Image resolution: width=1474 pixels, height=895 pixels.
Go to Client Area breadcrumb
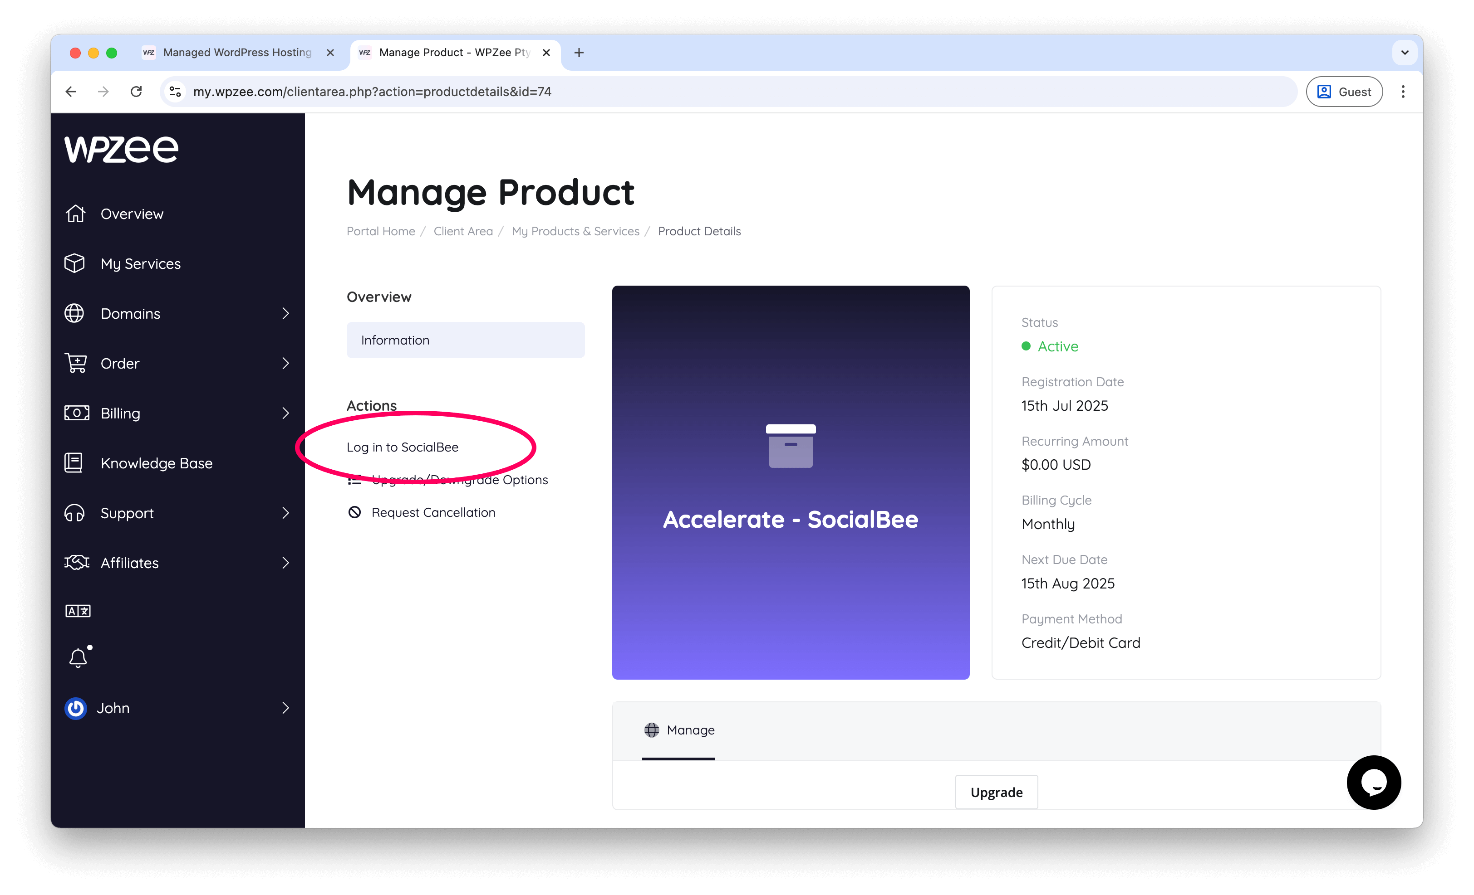tap(463, 231)
